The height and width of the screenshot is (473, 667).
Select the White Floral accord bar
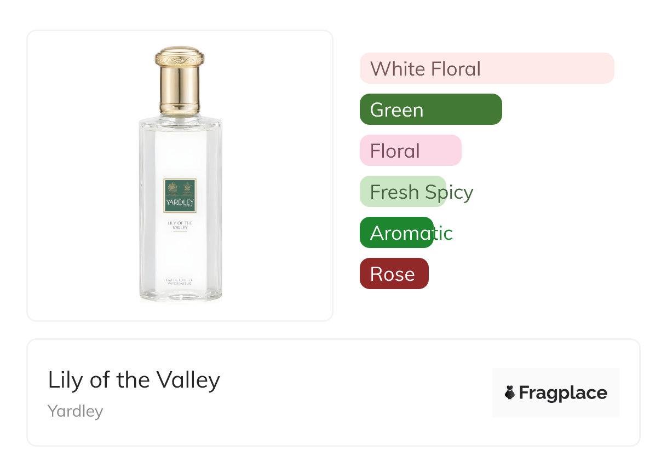[x=486, y=68]
